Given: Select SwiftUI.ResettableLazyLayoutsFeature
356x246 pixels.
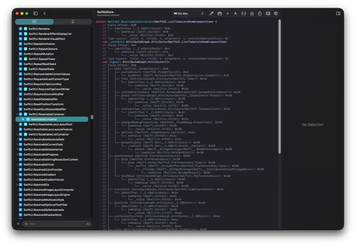Looking at the screenshot, I should 52,129.
